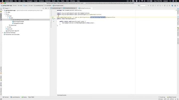The image size is (179, 100).
Task: Open the VCS menu
Action: point(67,1)
